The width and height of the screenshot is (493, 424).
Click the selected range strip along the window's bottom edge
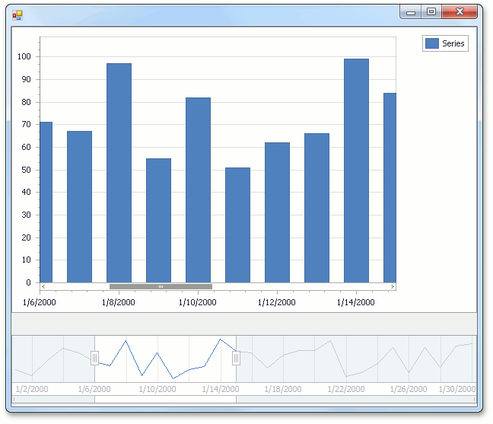(x=165, y=399)
